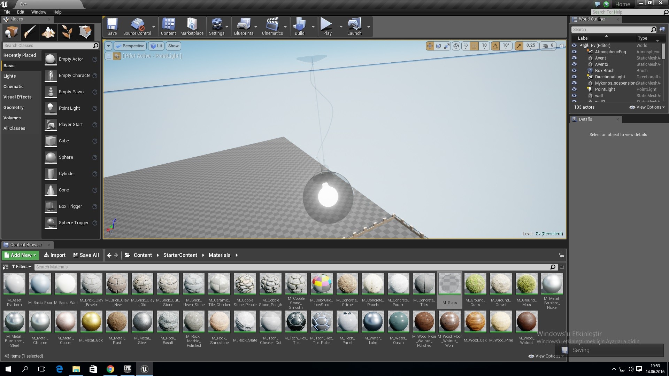The image size is (669, 376).
Task: Click the Build toolbar icon
Action: pyautogui.click(x=299, y=27)
